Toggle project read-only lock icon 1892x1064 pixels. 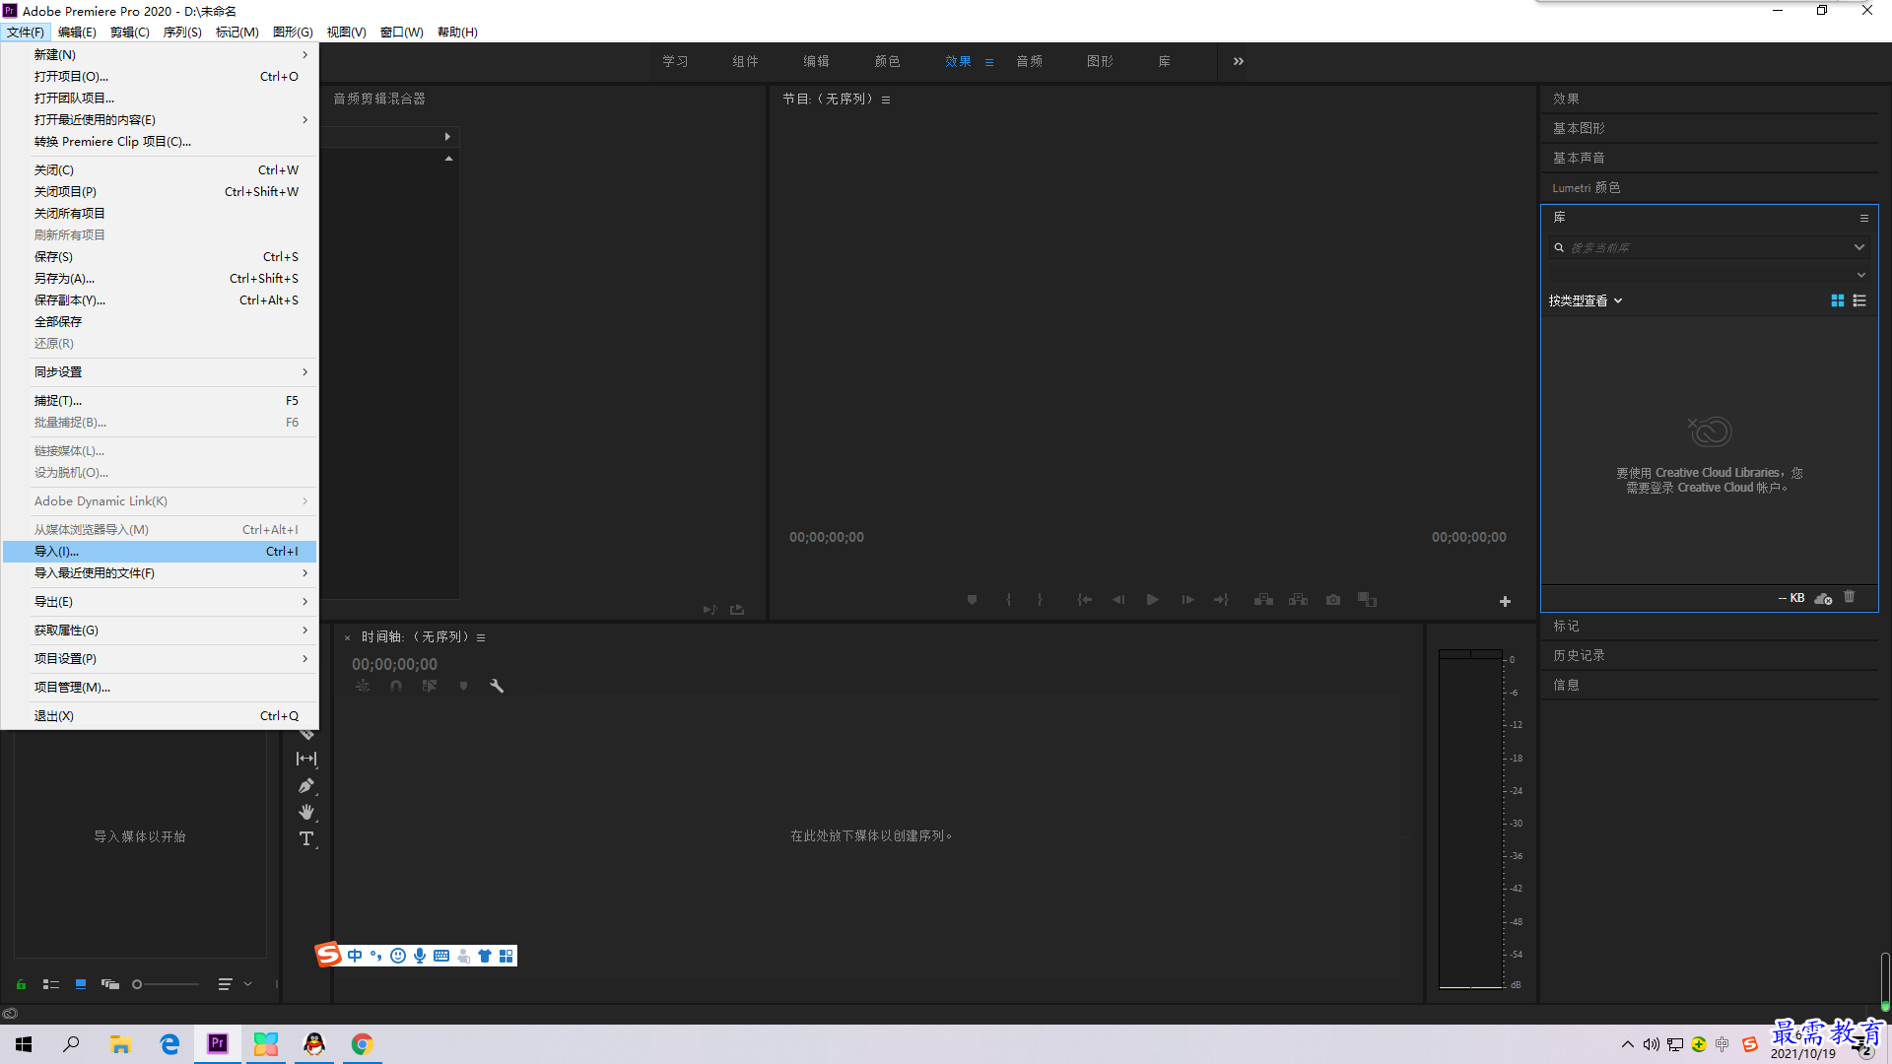point(21,984)
